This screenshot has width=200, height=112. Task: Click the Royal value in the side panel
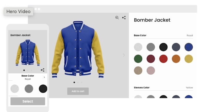click(x=190, y=35)
